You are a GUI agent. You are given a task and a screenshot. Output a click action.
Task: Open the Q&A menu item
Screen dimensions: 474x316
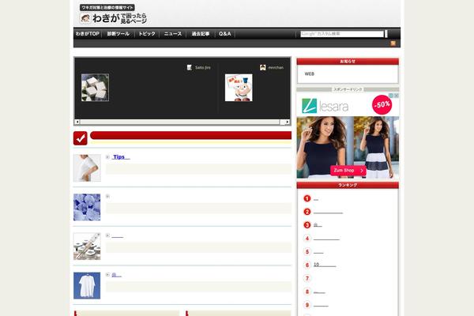225,34
